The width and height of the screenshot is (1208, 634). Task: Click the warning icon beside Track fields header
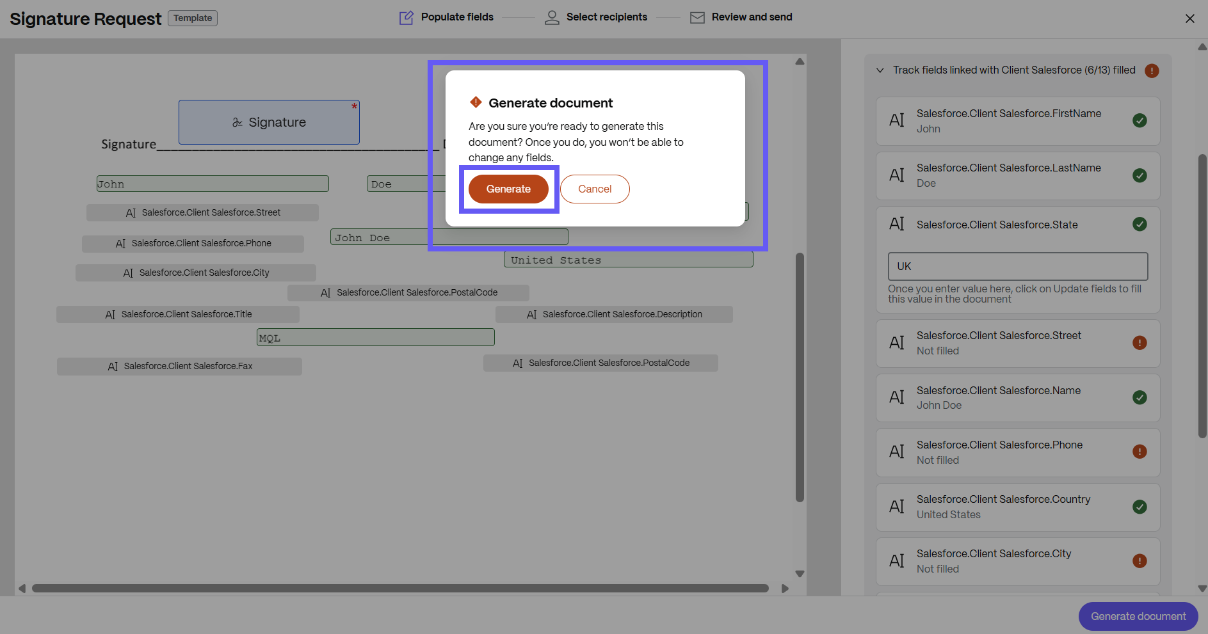[x=1152, y=71]
